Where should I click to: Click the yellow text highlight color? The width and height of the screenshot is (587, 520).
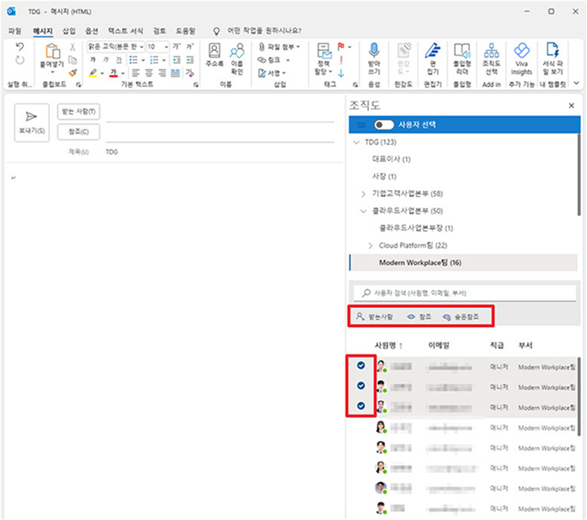(93, 73)
